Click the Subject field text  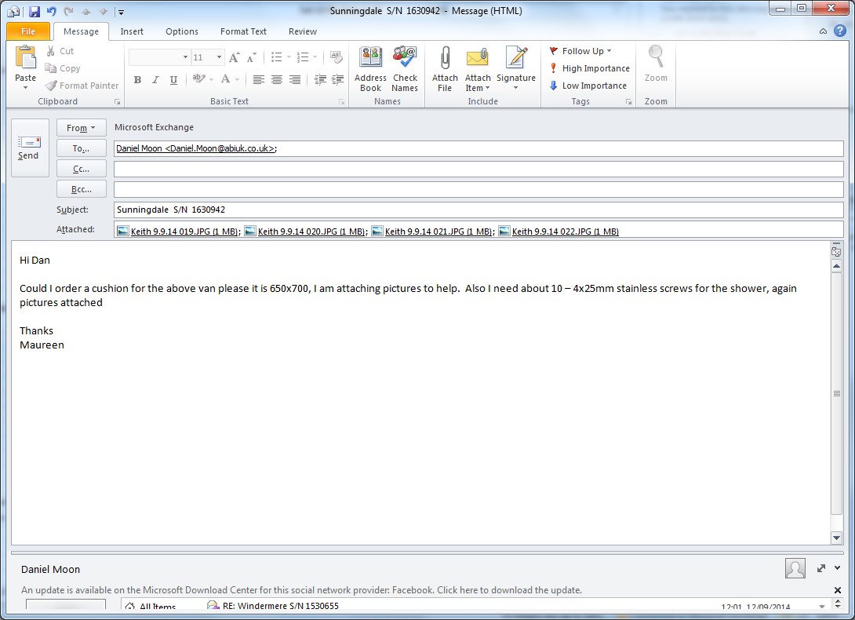(x=171, y=210)
